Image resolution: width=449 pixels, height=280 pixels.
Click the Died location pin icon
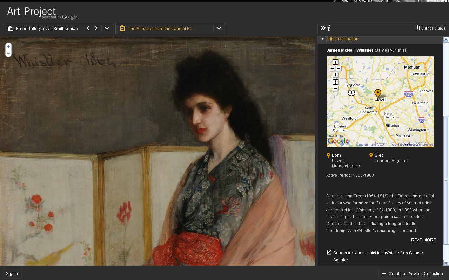point(371,156)
